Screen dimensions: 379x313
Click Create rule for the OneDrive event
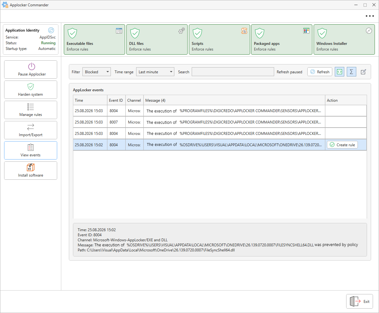click(342, 145)
